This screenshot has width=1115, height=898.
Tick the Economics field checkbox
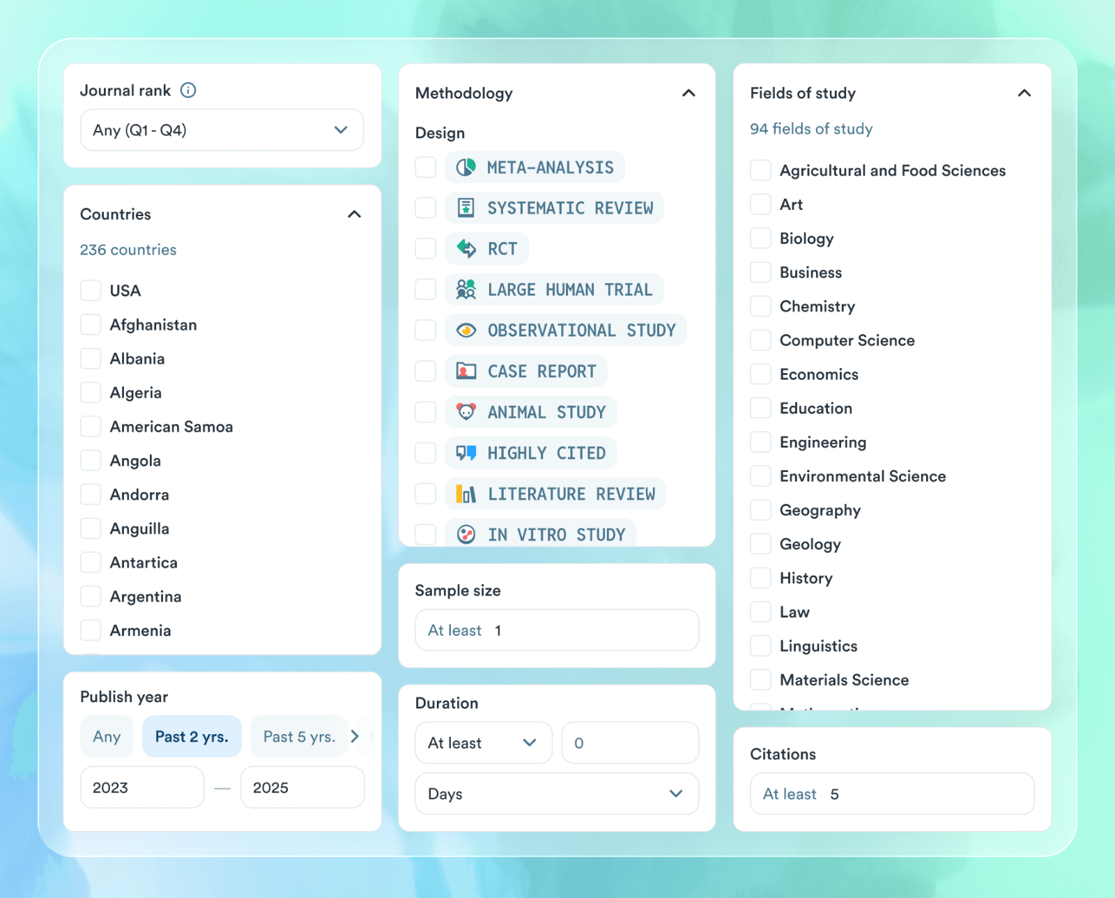point(760,374)
